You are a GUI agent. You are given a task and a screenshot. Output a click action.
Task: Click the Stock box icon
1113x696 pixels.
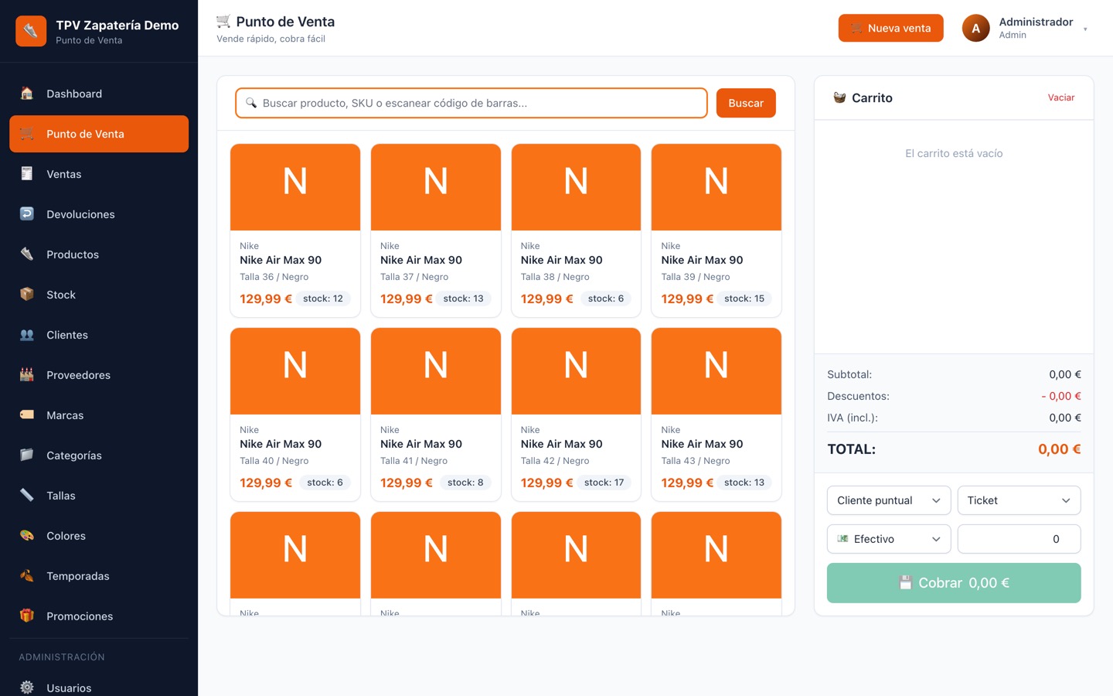pyautogui.click(x=27, y=295)
